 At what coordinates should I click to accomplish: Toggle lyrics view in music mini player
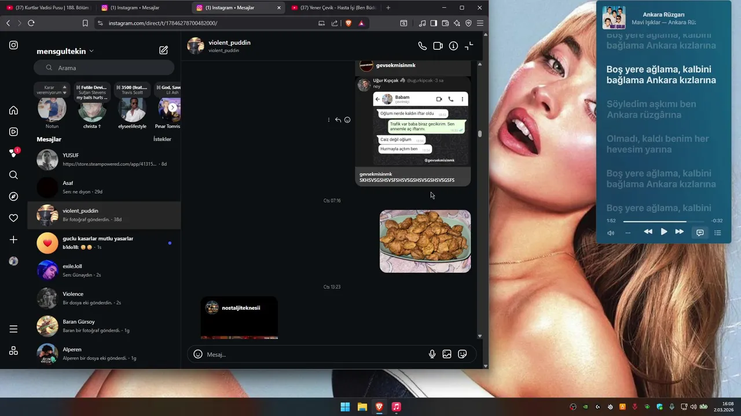click(x=700, y=232)
